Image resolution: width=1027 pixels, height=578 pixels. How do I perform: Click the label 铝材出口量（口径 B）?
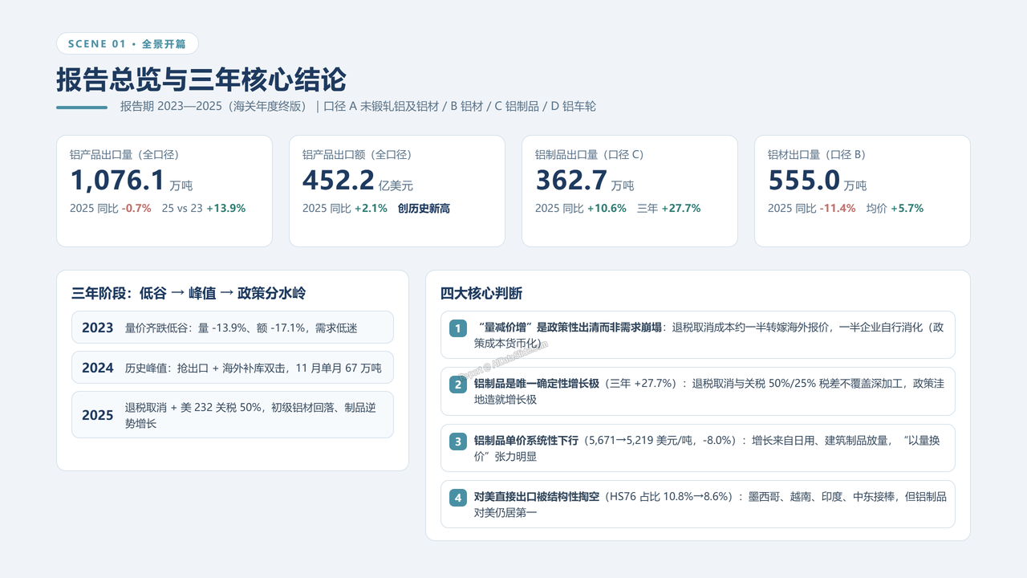pyautogui.click(x=816, y=155)
